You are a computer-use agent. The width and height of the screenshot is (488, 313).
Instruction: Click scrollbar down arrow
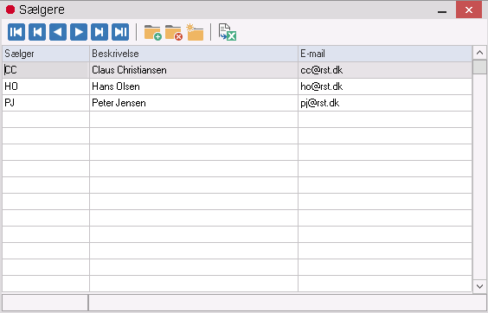click(479, 286)
